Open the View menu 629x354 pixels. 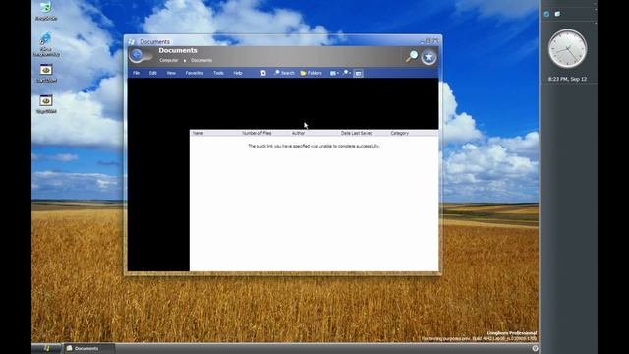[171, 73]
